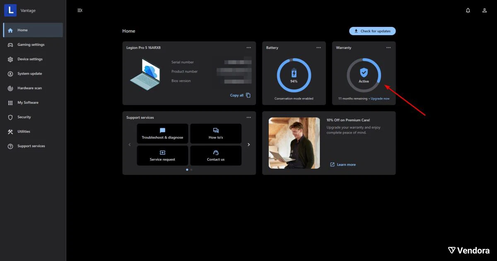Click 11 months remaining text

click(x=352, y=98)
